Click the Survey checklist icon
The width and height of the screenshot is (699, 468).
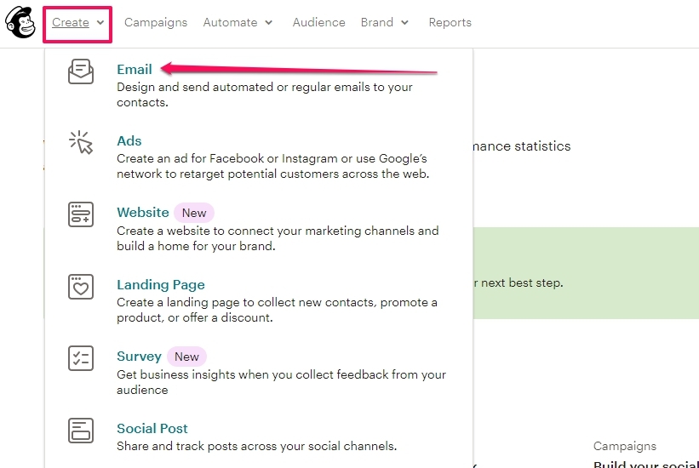tap(81, 358)
